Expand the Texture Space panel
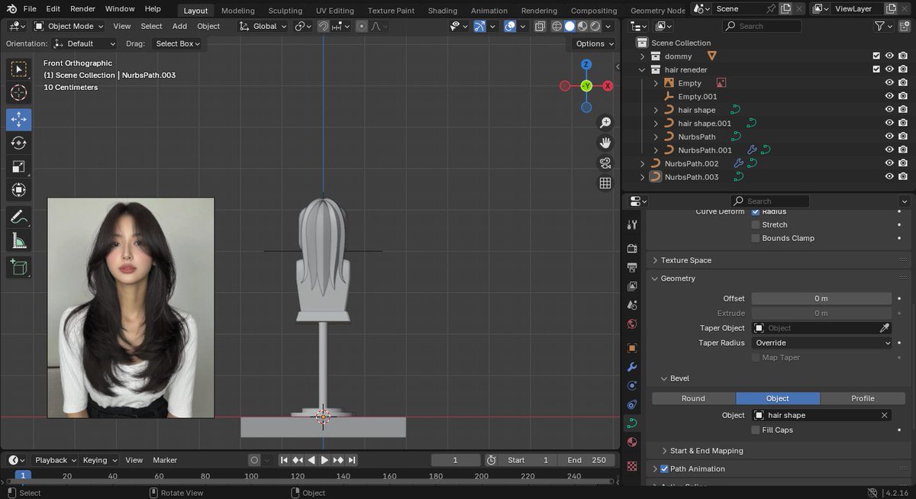916x499 pixels. click(x=685, y=260)
